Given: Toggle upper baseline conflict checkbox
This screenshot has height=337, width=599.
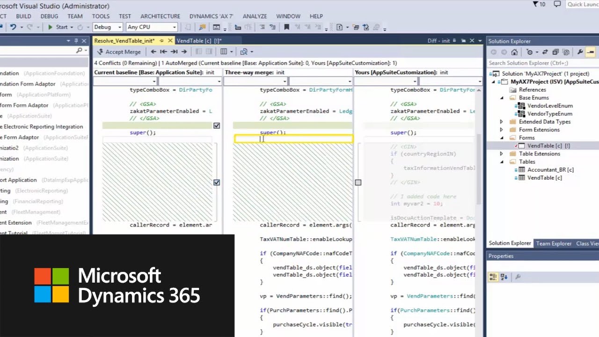Looking at the screenshot, I should click(217, 125).
